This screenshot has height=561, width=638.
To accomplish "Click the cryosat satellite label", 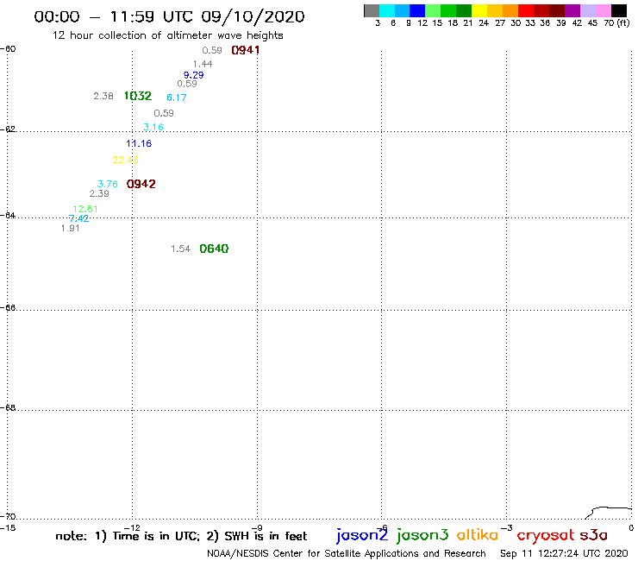I will click(545, 536).
